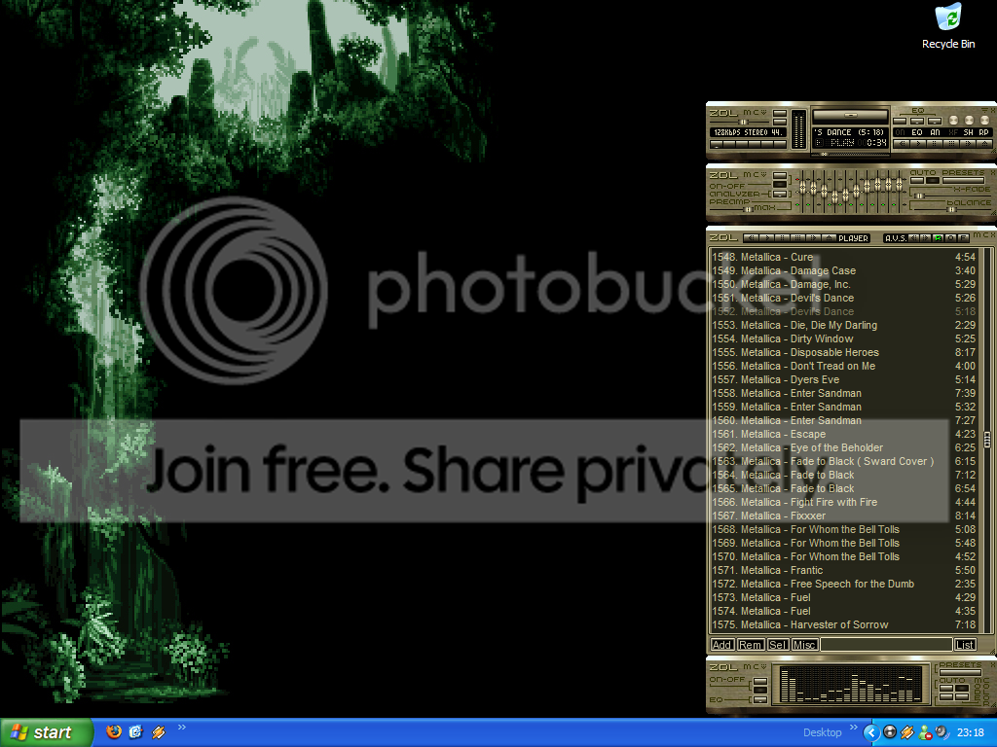Viewport: 997px width, 747px height.
Task: Select track 1563 Fade to Black ( Sward Cover )
Action: pos(843,461)
